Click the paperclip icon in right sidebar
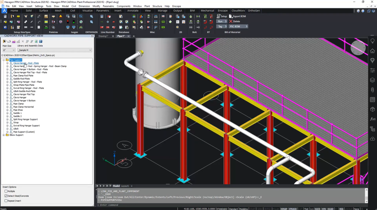The height and width of the screenshot is (210, 377). click(x=373, y=90)
